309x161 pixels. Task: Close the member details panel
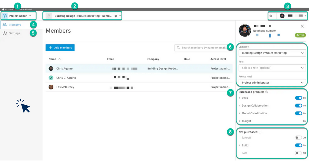click(x=302, y=26)
